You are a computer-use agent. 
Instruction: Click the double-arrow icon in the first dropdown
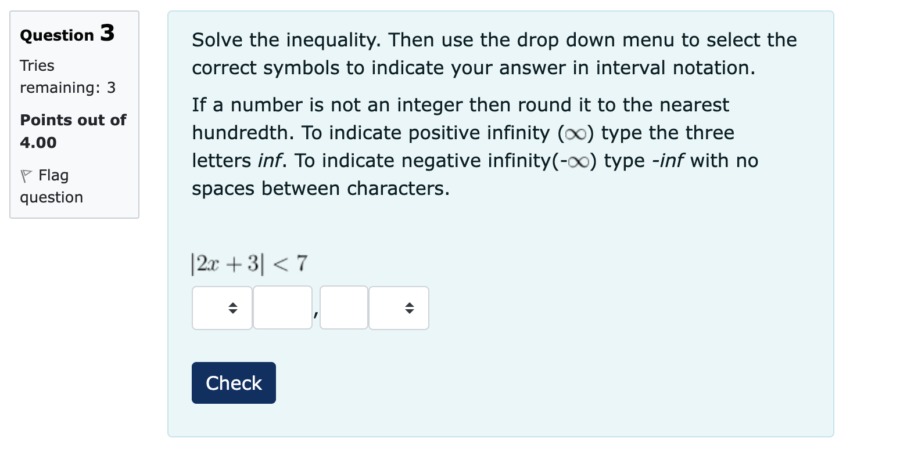tap(231, 308)
